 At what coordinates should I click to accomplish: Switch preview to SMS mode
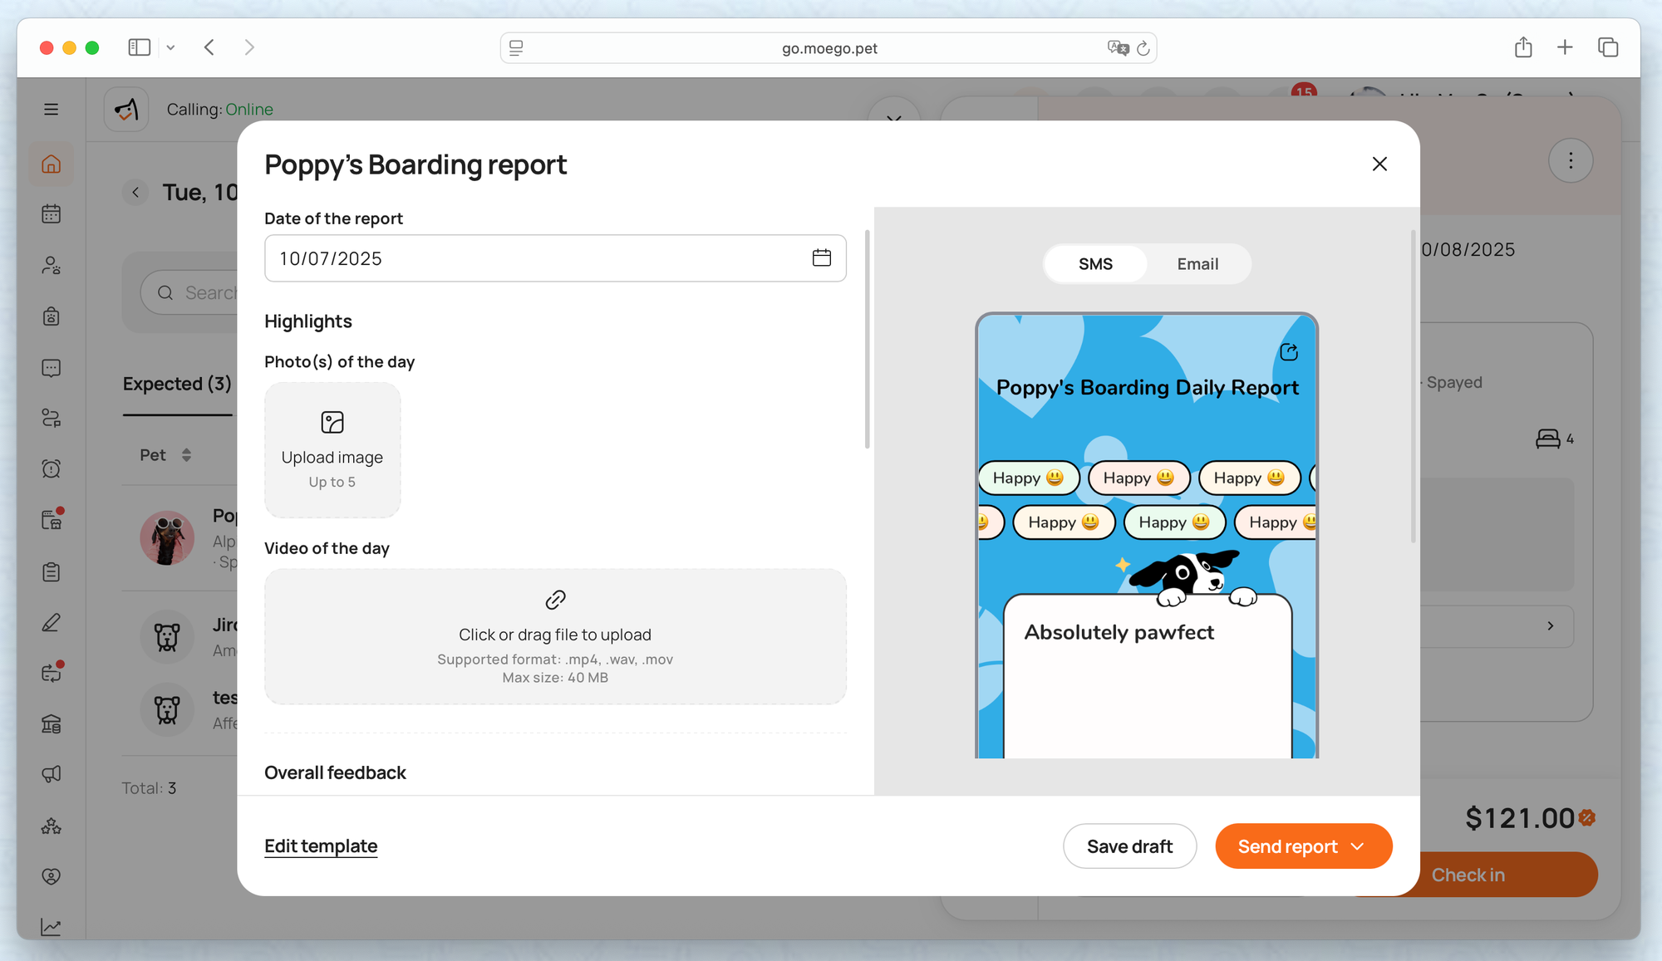click(1094, 264)
